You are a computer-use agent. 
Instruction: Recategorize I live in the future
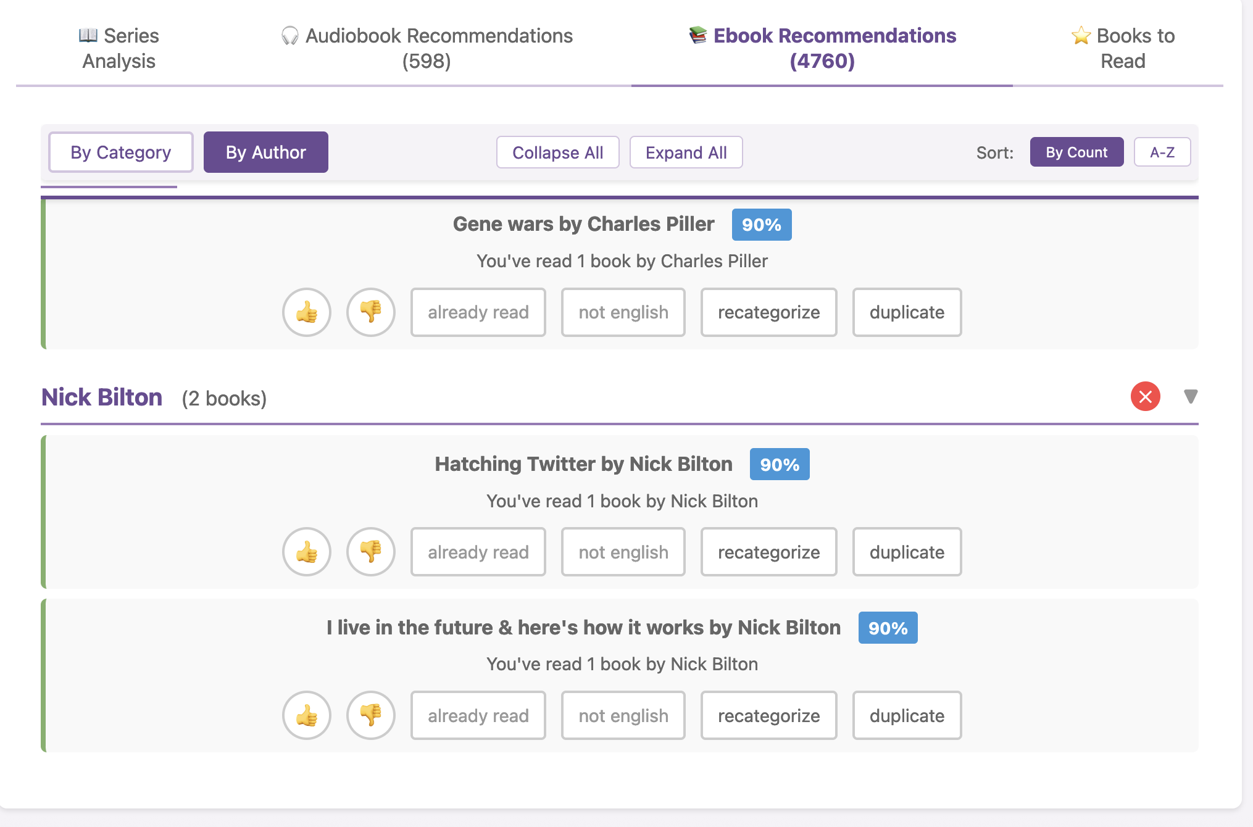click(x=768, y=715)
